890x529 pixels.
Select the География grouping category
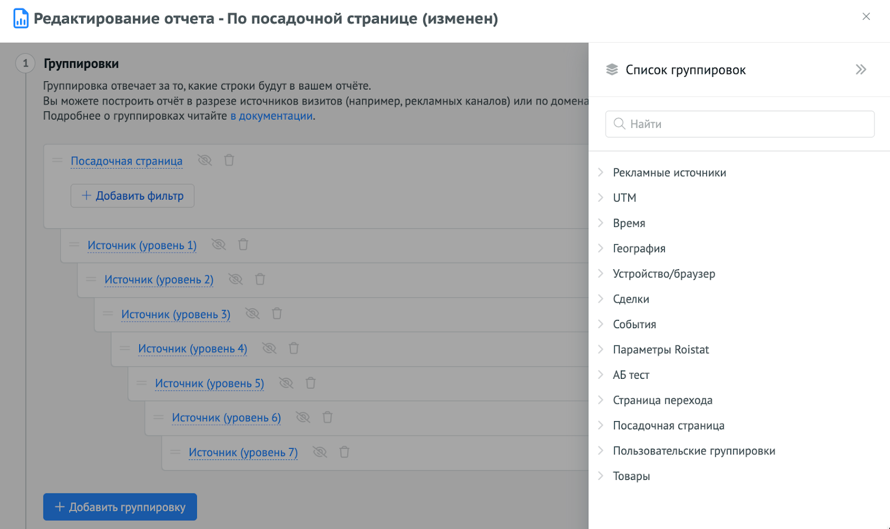(x=639, y=248)
